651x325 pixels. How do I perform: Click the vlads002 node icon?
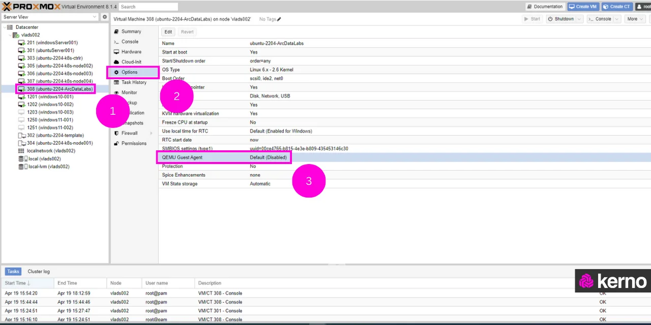tap(16, 35)
